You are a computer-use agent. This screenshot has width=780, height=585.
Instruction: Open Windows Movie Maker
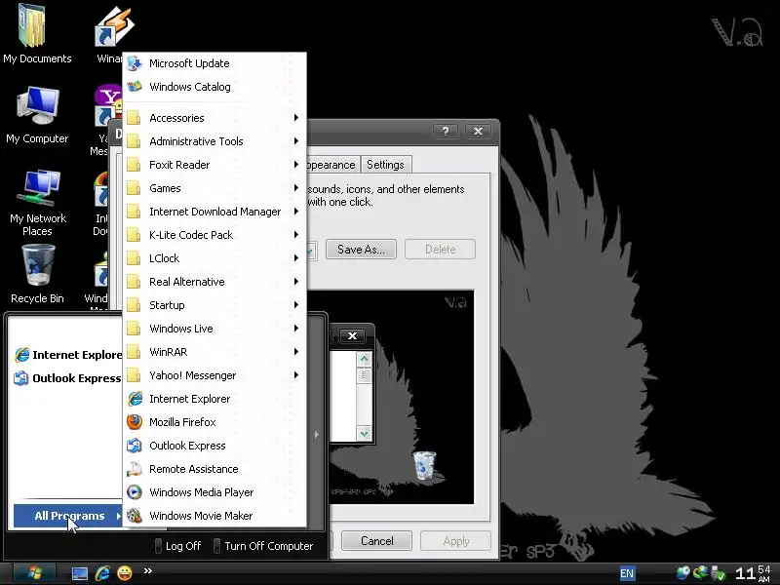(x=214, y=516)
